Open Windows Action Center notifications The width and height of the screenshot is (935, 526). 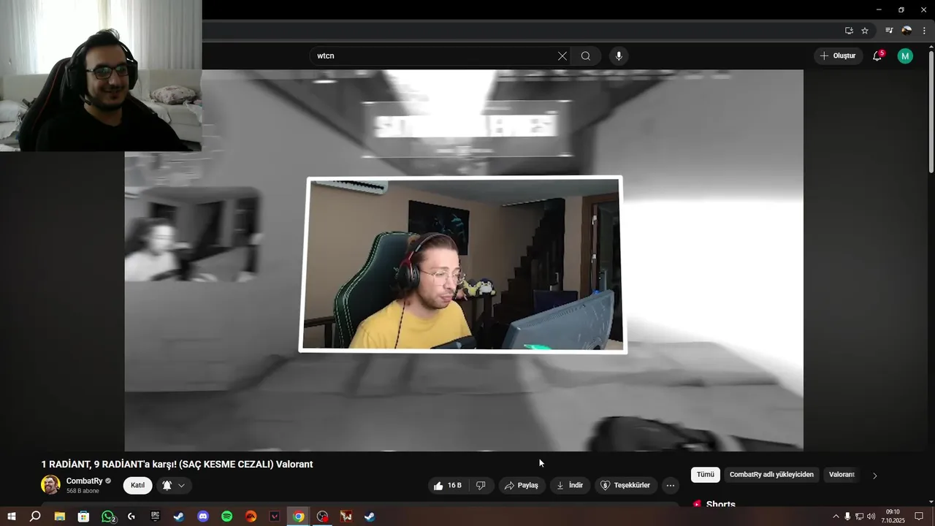919,517
